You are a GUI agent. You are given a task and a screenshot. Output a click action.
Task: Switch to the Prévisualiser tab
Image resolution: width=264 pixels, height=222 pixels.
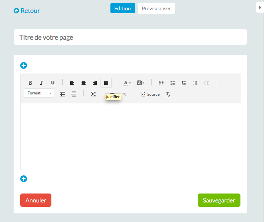click(x=157, y=9)
